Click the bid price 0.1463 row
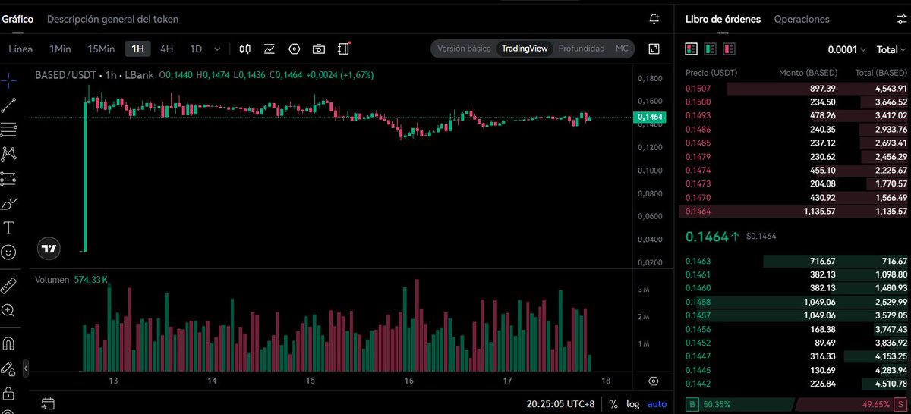The width and height of the screenshot is (911, 414). 795,261
